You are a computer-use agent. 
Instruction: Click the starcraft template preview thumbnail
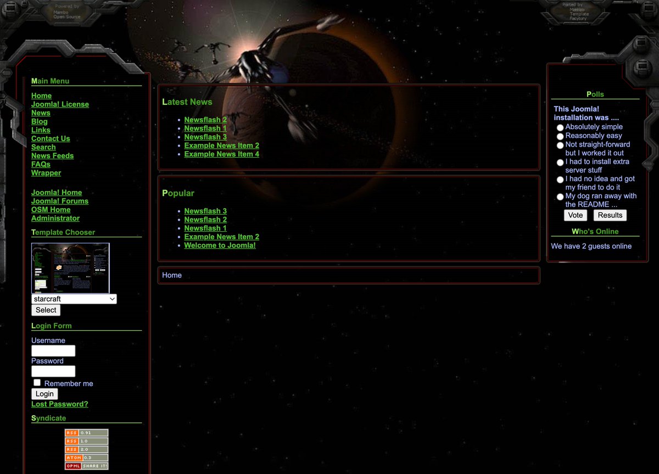click(70, 269)
